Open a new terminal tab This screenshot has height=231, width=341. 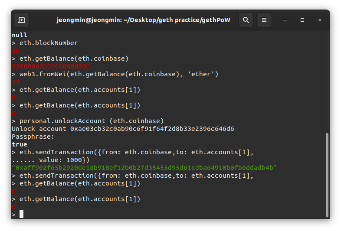click(x=22, y=20)
